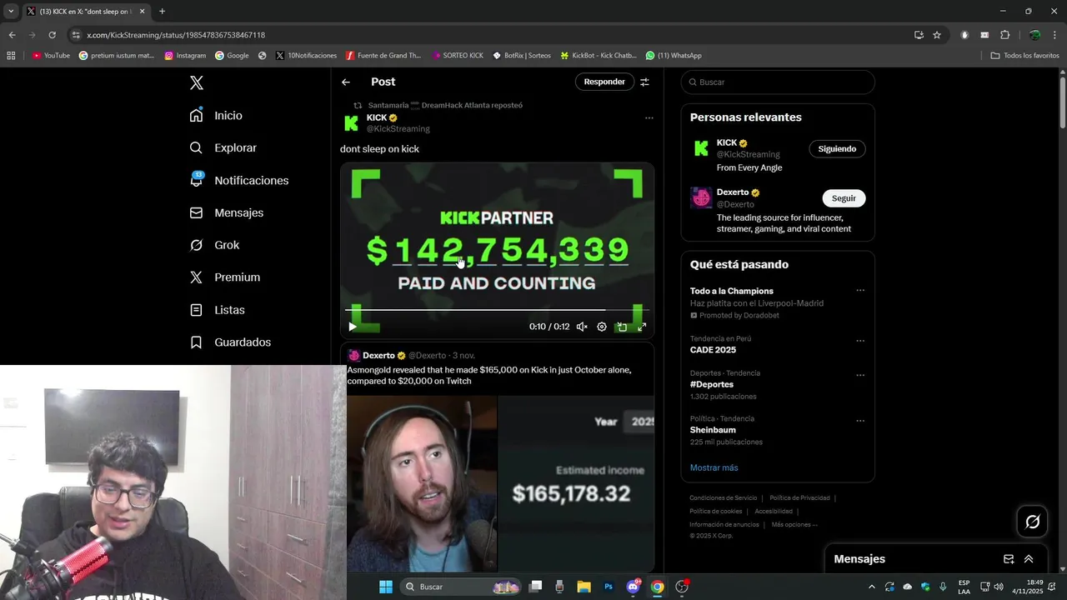The height and width of the screenshot is (600, 1067).
Task: Open the SORTEO KICK bookmark
Action: tap(458, 56)
